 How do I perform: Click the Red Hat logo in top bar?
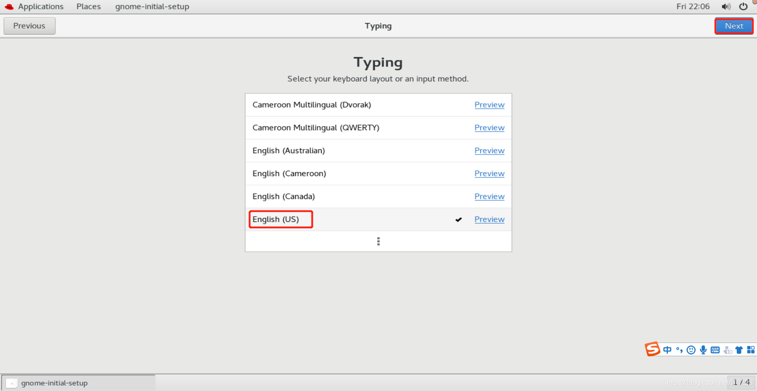coord(9,7)
